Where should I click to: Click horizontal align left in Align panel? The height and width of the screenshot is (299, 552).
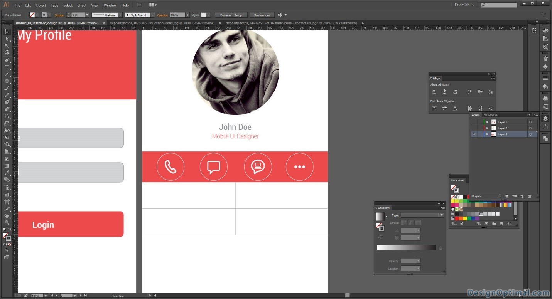(434, 92)
